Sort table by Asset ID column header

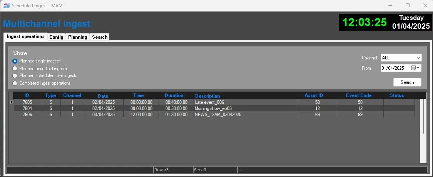point(314,95)
